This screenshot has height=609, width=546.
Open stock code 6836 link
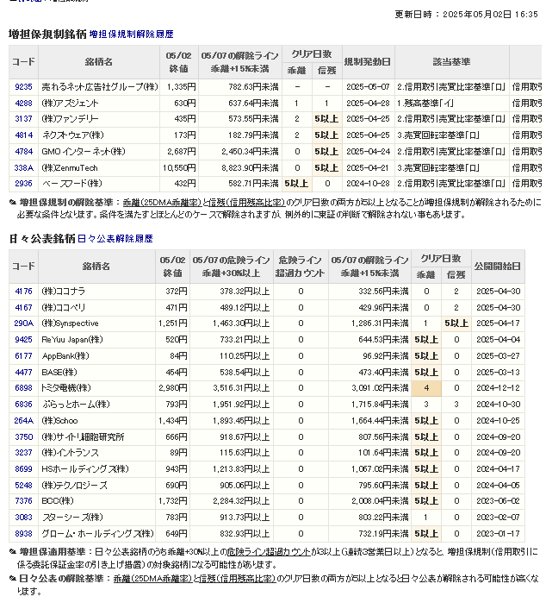coord(23,405)
